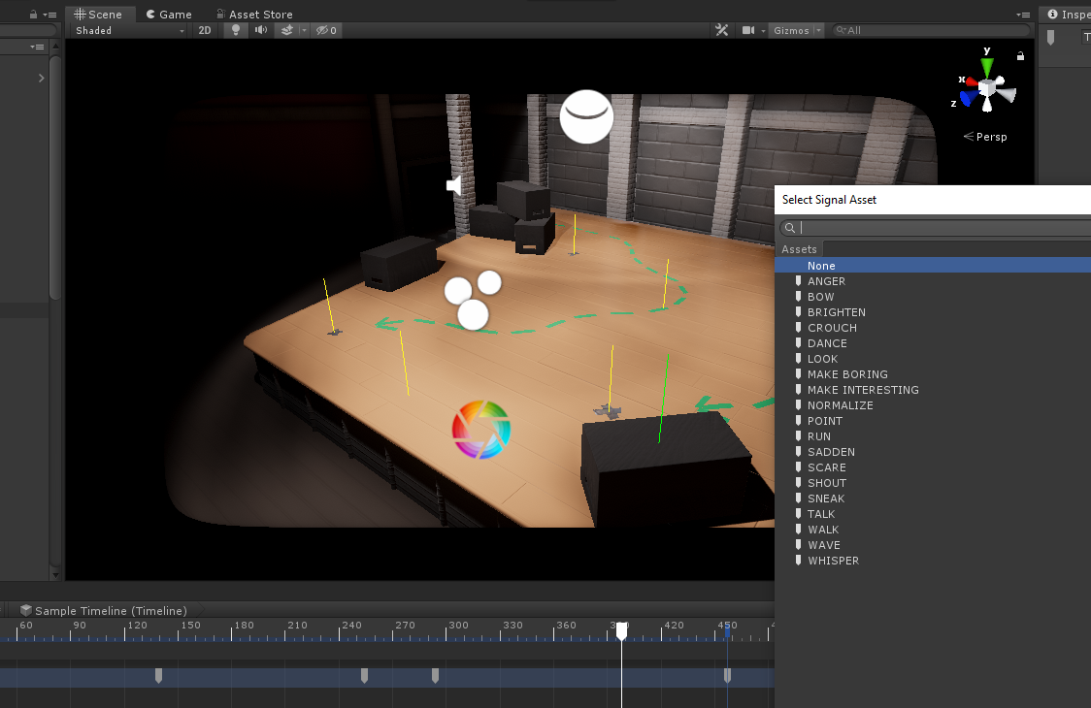Pick the SNEAK signal asset
This screenshot has width=1091, height=708.
tap(933, 499)
